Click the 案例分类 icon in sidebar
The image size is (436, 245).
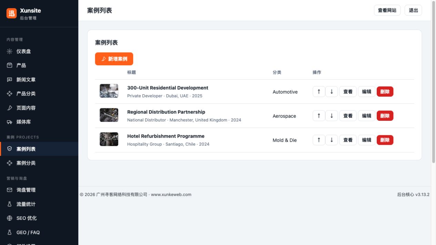pyautogui.click(x=10, y=163)
